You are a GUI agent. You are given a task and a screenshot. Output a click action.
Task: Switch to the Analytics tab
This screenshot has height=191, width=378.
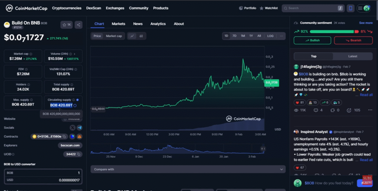158,24
